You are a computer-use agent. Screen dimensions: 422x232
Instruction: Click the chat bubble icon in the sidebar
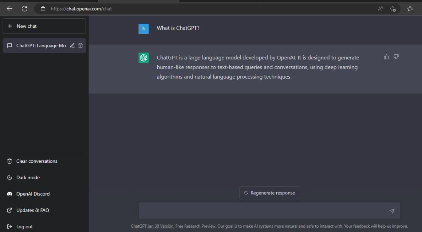coord(9,46)
